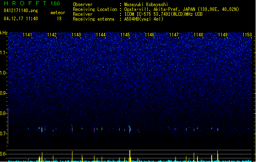Click the Observer label

point(83,4)
